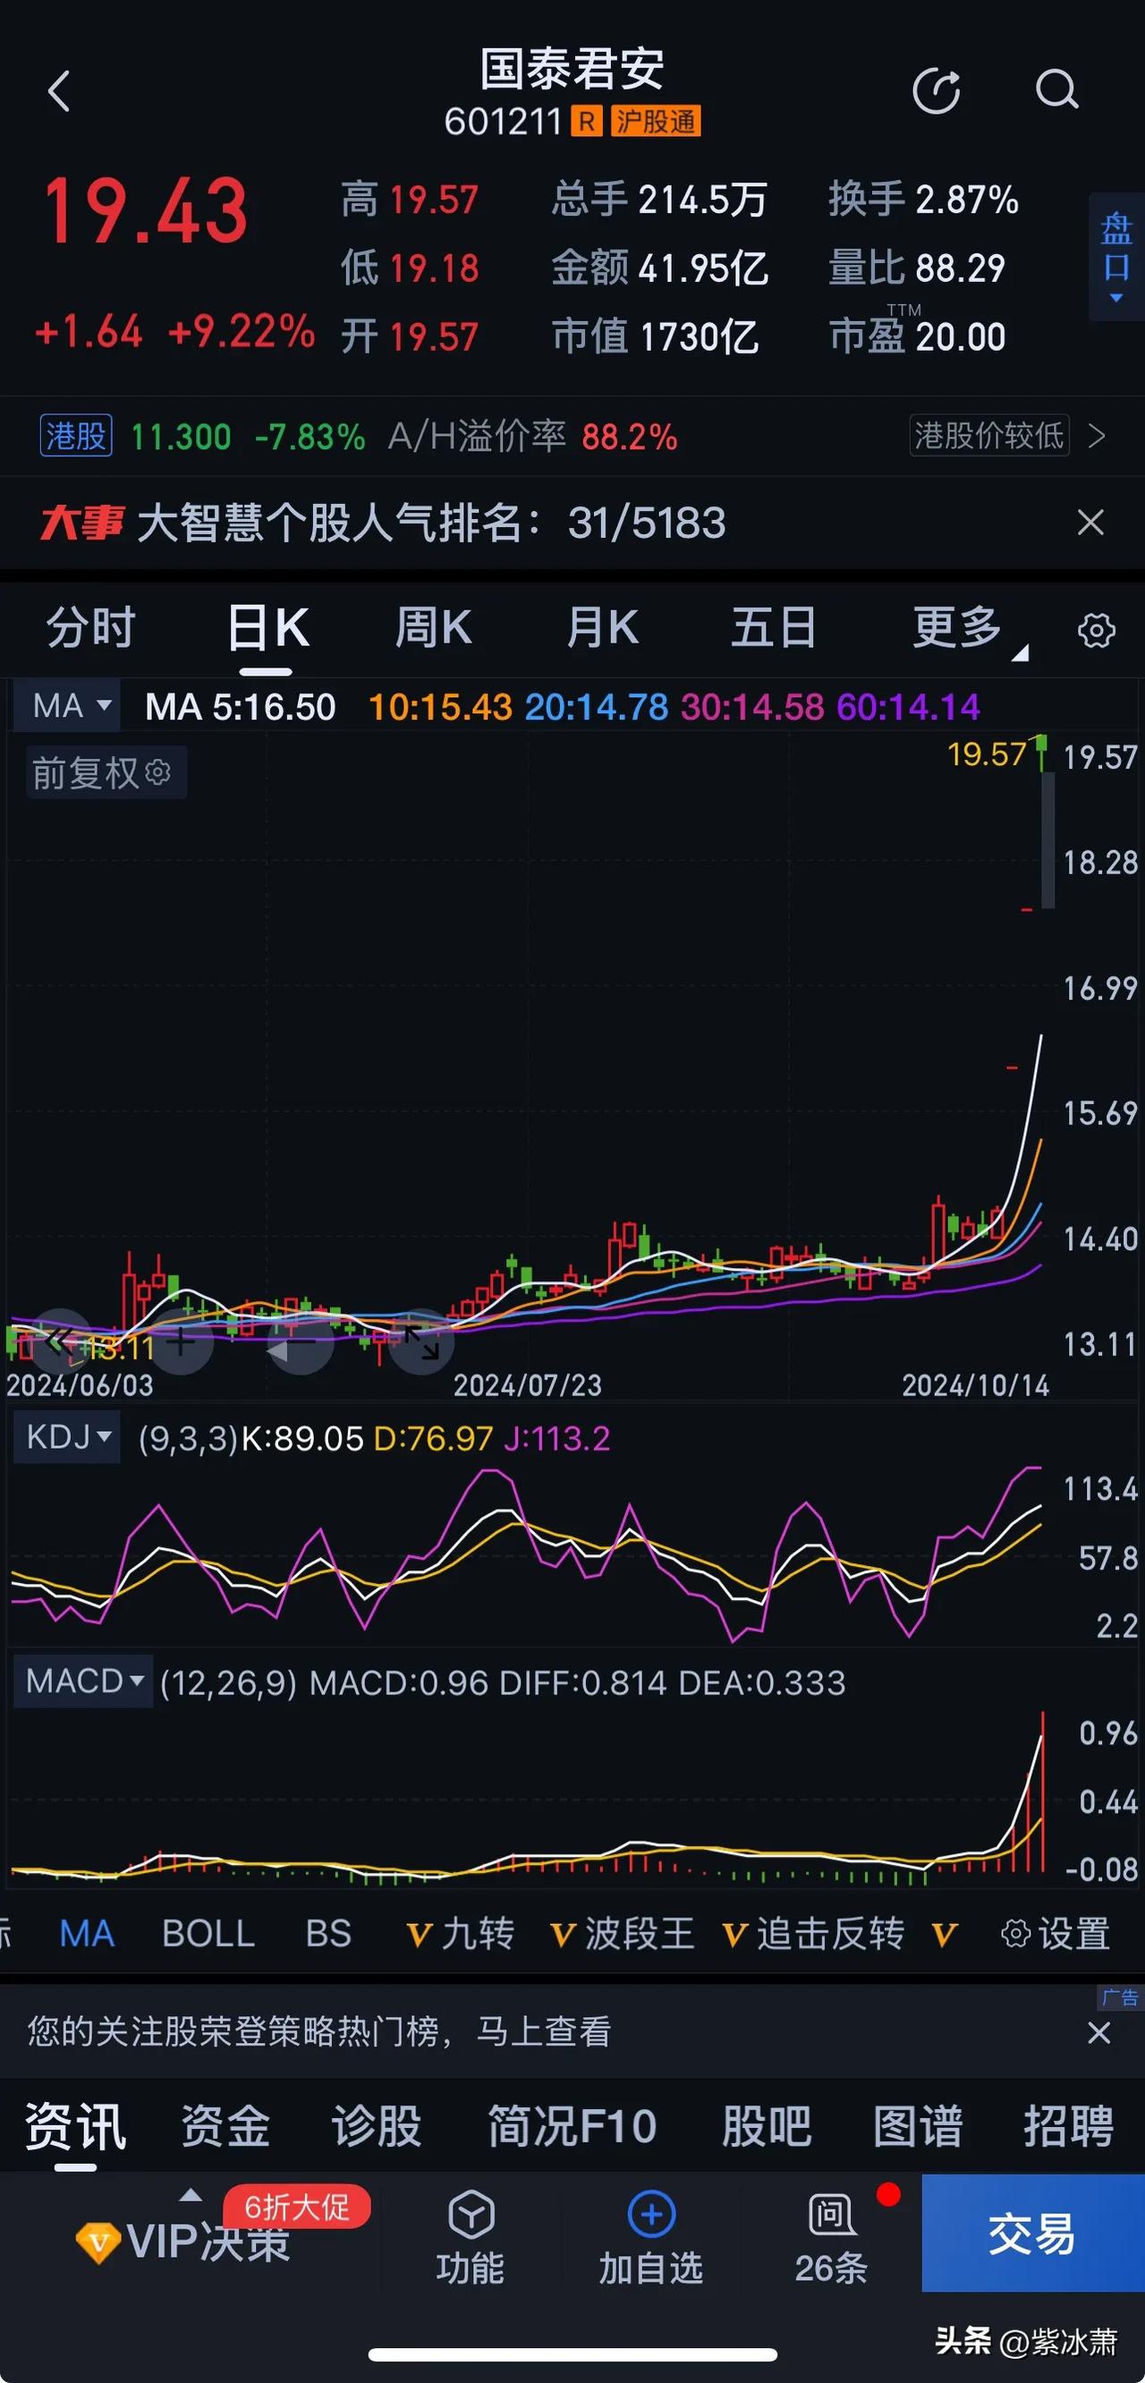Open chart settings gear icon
The width and height of the screenshot is (1145, 2383).
(1096, 630)
